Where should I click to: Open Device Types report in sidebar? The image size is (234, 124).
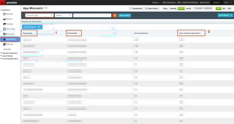(11, 29)
